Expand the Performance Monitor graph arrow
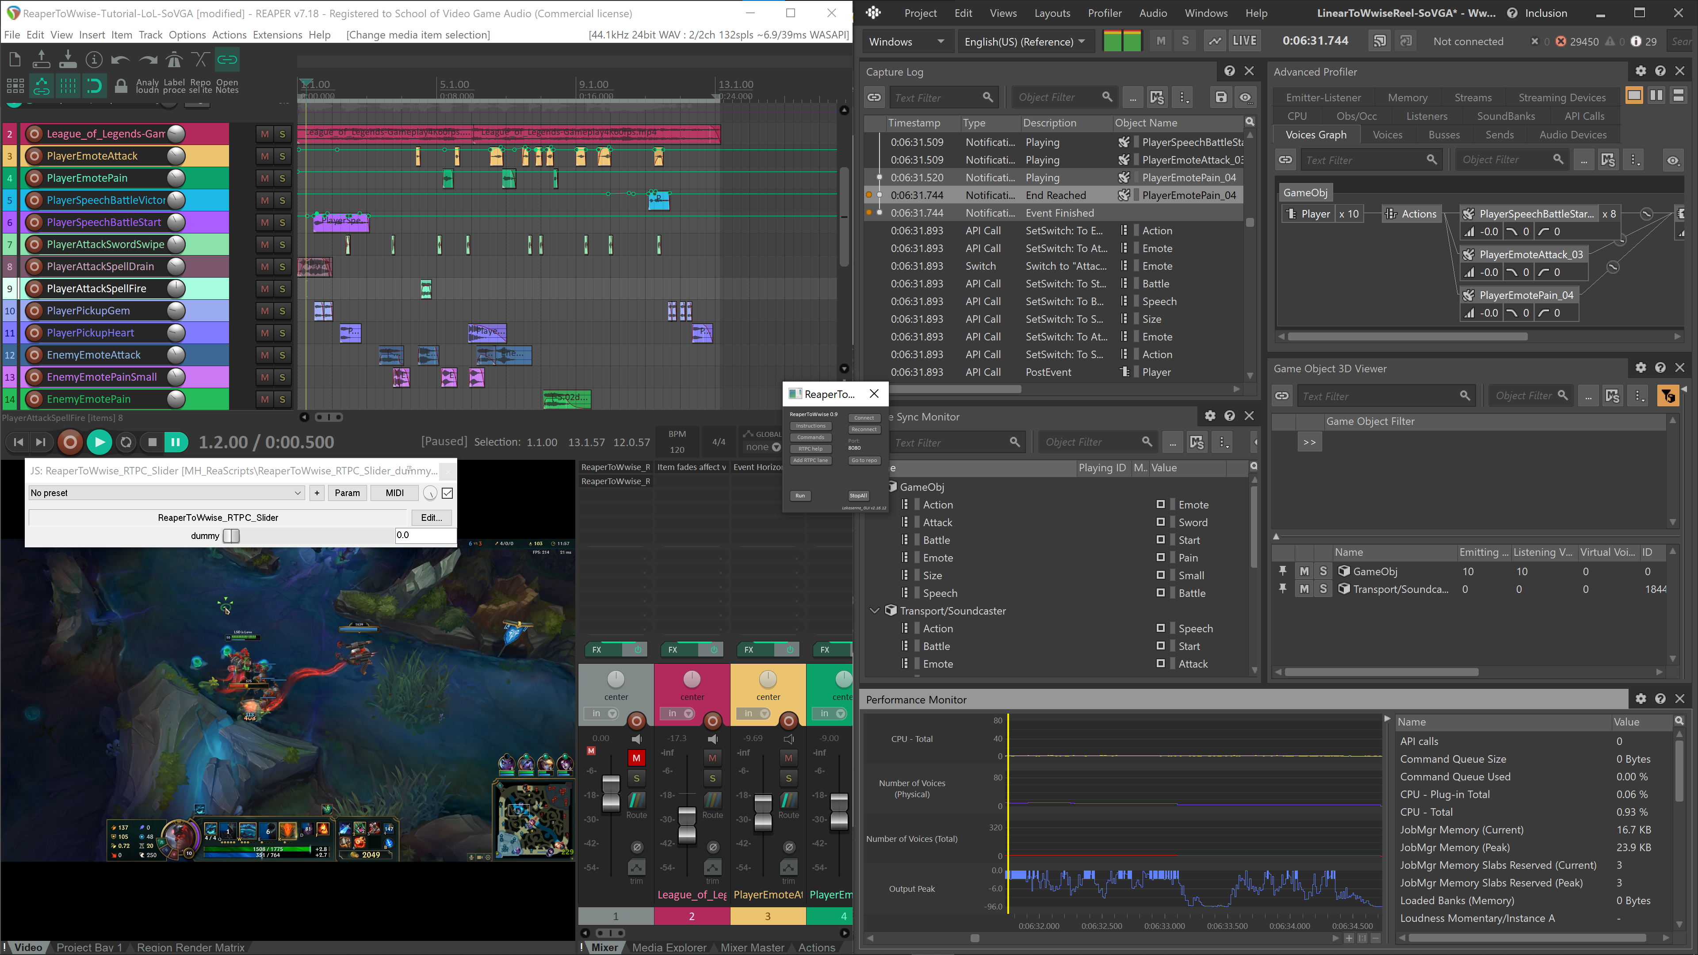This screenshot has width=1698, height=955. (1387, 719)
